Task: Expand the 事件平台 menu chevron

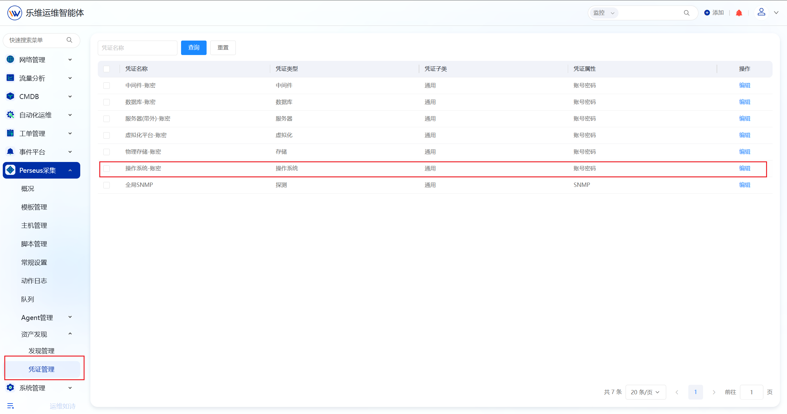Action: coord(70,152)
